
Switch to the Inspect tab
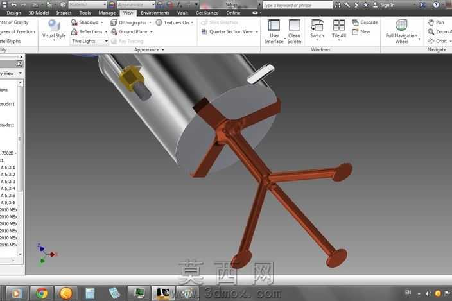[64, 13]
